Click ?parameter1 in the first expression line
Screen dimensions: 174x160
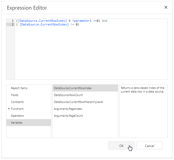(82, 21)
